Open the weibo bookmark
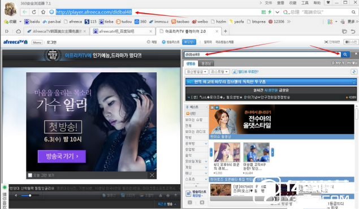 click(200, 21)
